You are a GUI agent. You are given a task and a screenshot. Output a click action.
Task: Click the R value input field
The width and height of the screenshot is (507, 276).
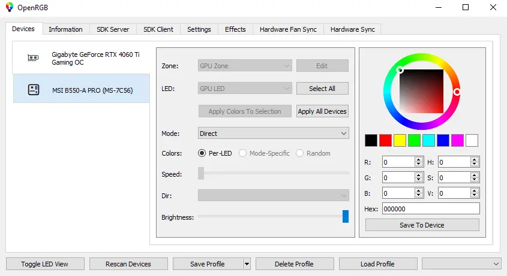[398, 162]
